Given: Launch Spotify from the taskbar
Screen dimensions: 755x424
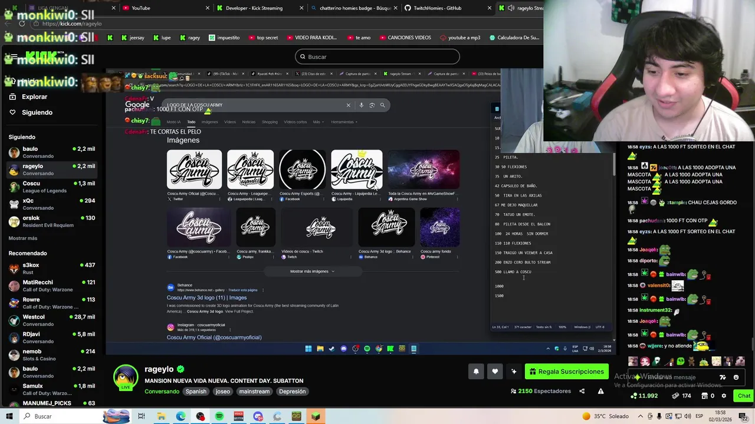Looking at the screenshot, I should point(219,416).
